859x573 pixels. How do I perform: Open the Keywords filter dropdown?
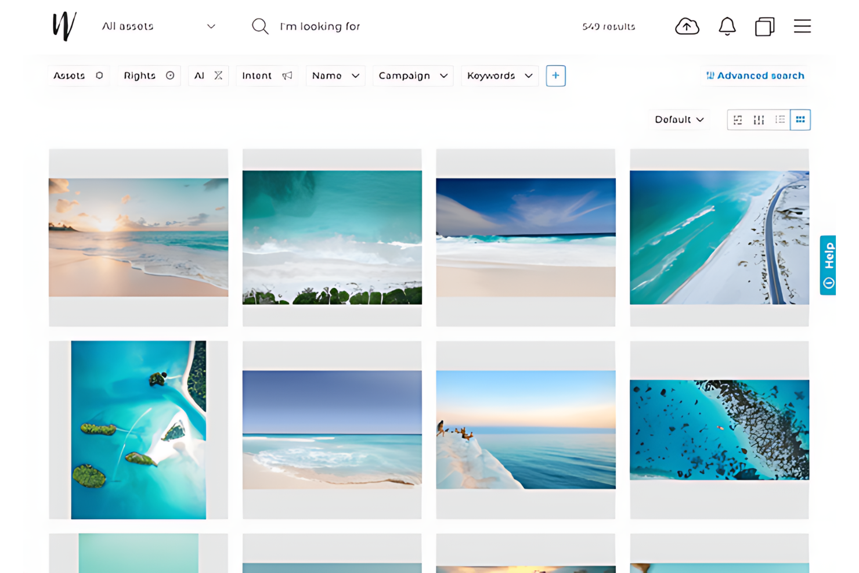(499, 75)
